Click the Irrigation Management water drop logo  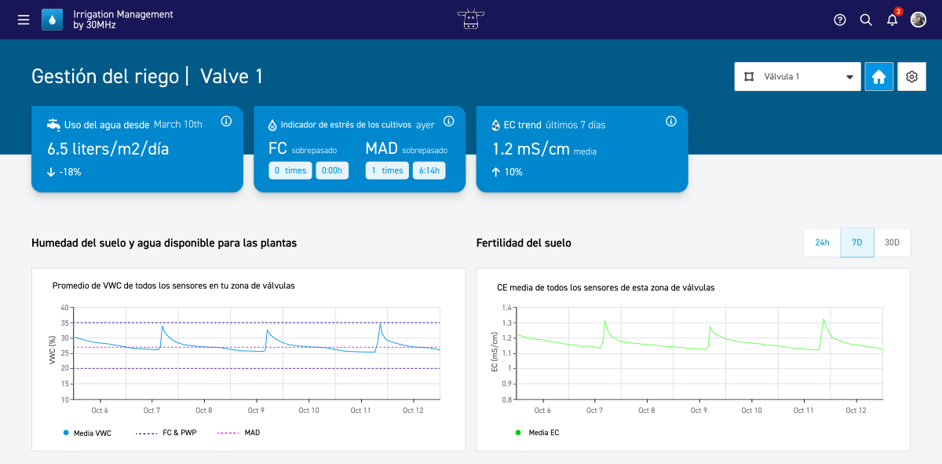coord(52,20)
